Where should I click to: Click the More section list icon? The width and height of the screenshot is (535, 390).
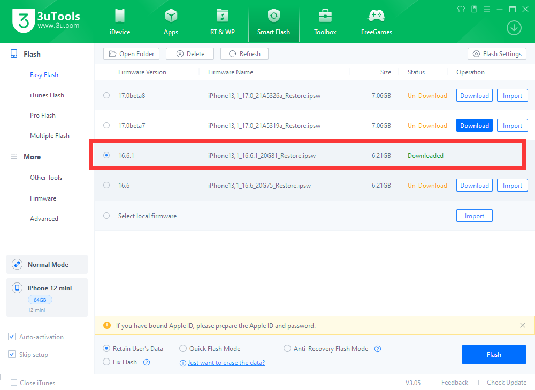pyautogui.click(x=14, y=157)
